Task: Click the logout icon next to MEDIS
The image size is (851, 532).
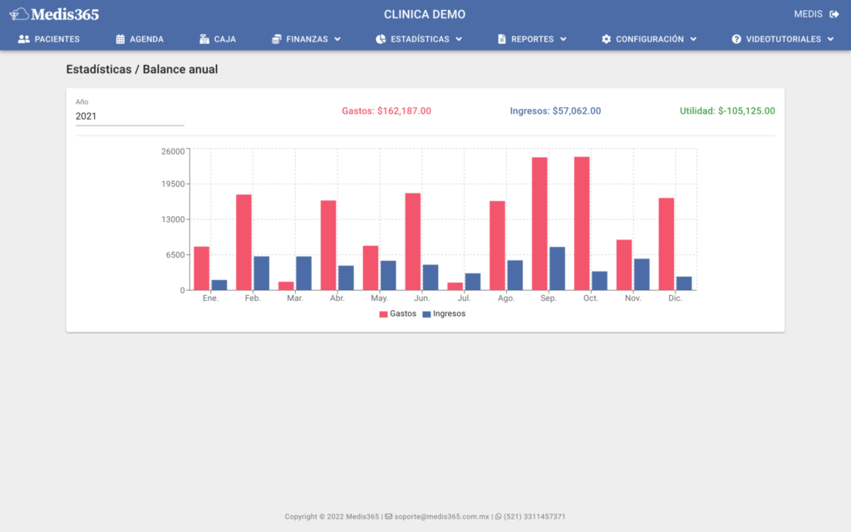Action: tap(834, 14)
